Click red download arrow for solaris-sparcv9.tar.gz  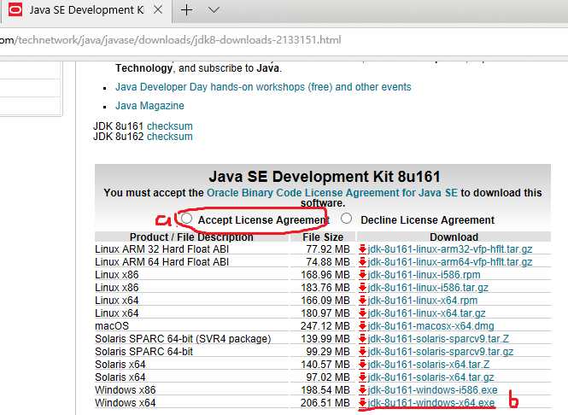click(362, 352)
